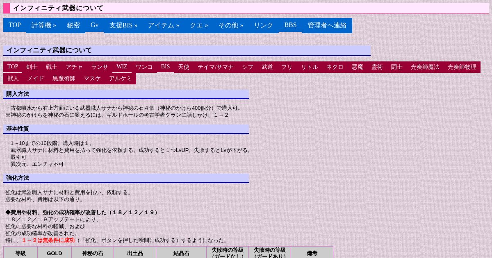Select the ランサ class tab

pyautogui.click(x=100, y=67)
